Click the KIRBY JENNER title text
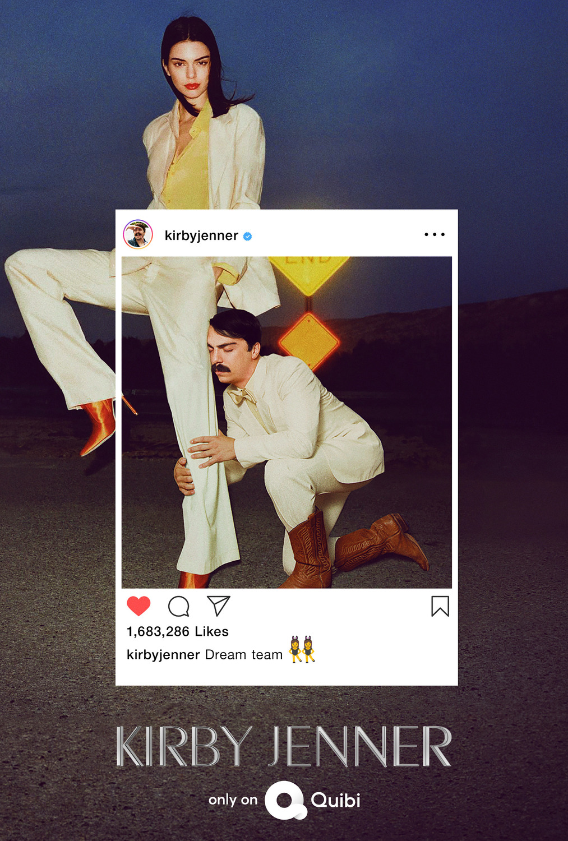568x841 pixels. coord(284,746)
